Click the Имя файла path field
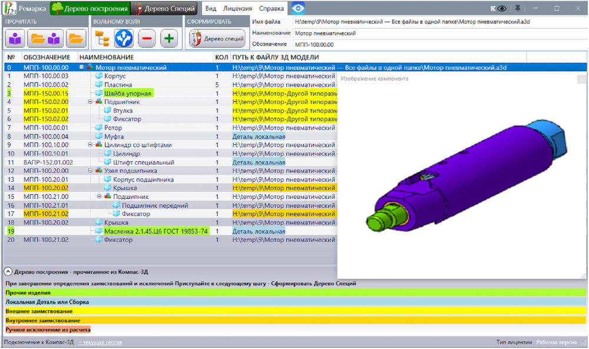This screenshot has height=349, width=589. point(439,22)
